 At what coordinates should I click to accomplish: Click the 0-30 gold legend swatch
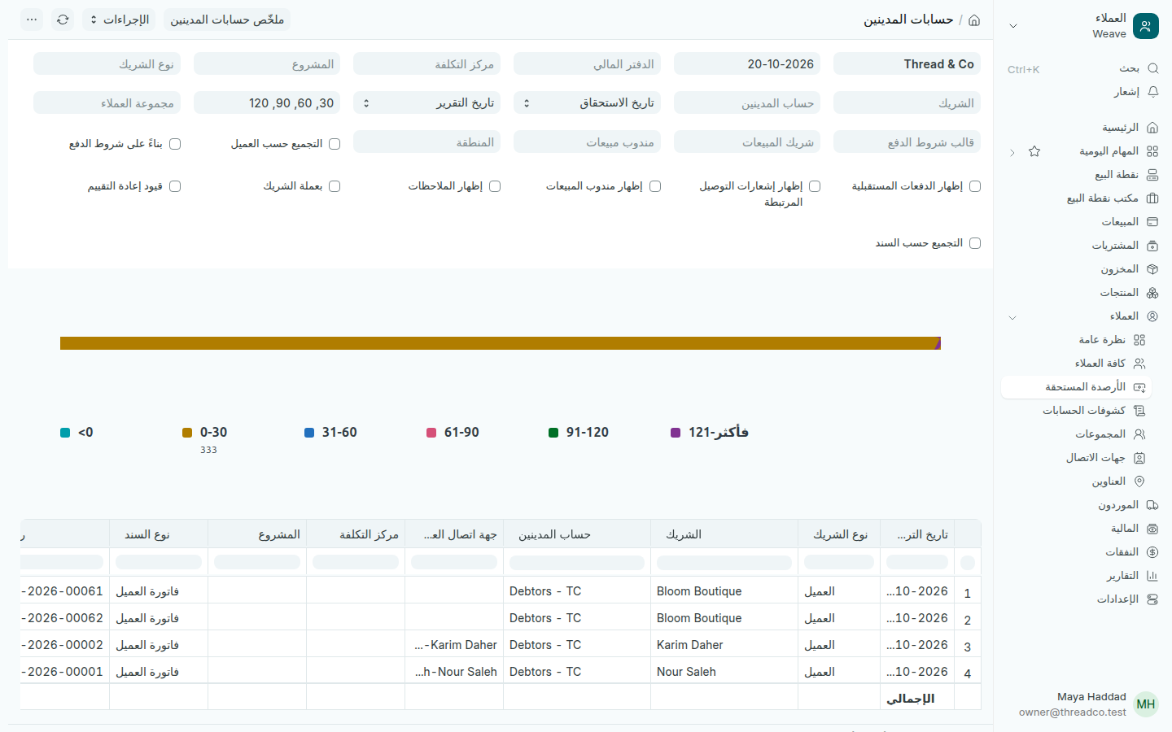pos(187,433)
